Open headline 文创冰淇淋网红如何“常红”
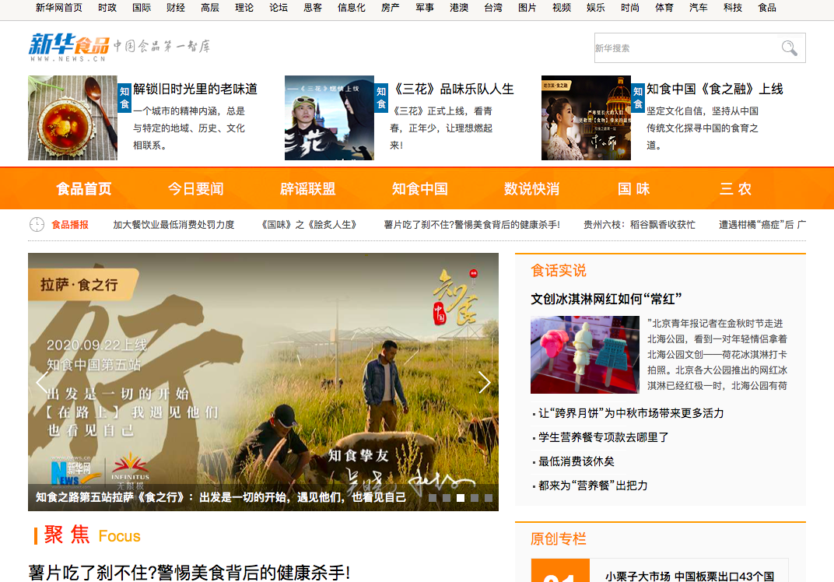Screen dimensions: 834x582 click(607, 299)
